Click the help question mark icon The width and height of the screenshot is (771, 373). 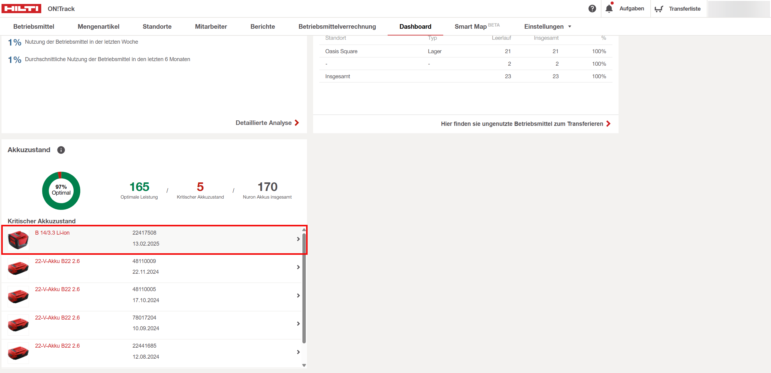(x=592, y=9)
